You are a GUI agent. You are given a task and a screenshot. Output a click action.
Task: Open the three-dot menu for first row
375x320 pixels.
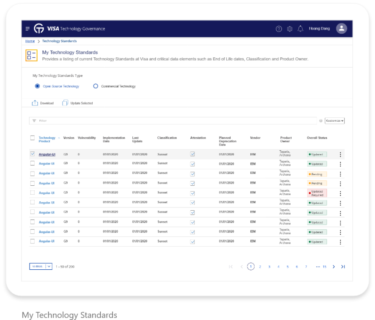340,155
